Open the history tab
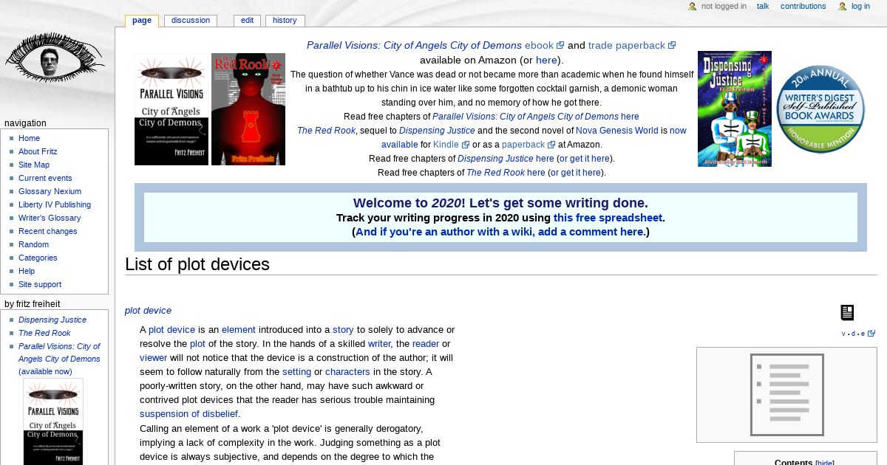This screenshot has height=465, width=887. click(285, 20)
